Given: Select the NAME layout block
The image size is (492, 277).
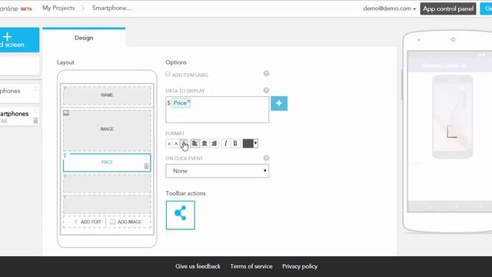Looking at the screenshot, I should coord(107,95).
